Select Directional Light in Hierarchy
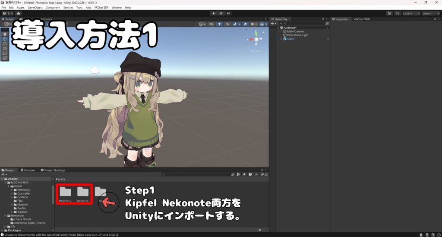442x237 pixels. [x=298, y=35]
